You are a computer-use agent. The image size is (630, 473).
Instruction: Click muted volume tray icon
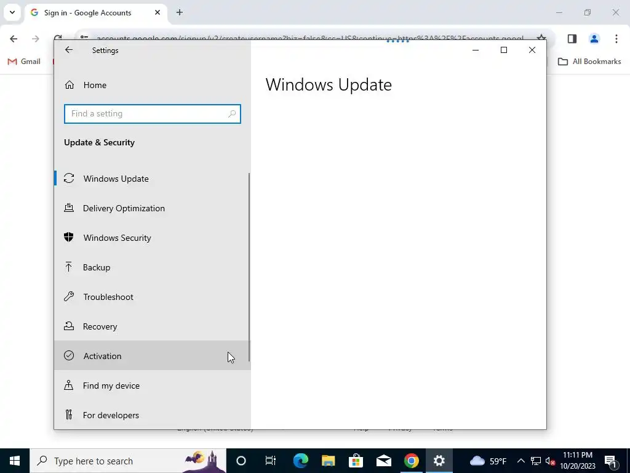pos(550,461)
